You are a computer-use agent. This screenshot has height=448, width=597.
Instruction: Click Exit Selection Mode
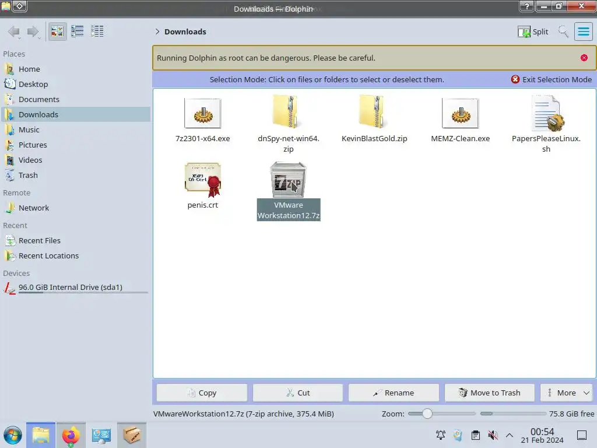552,79
